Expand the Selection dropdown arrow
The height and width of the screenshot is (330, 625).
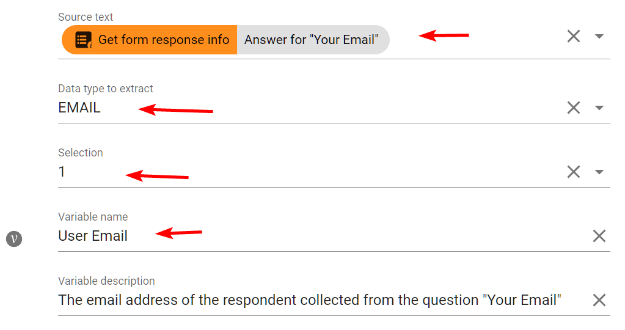[x=599, y=172]
